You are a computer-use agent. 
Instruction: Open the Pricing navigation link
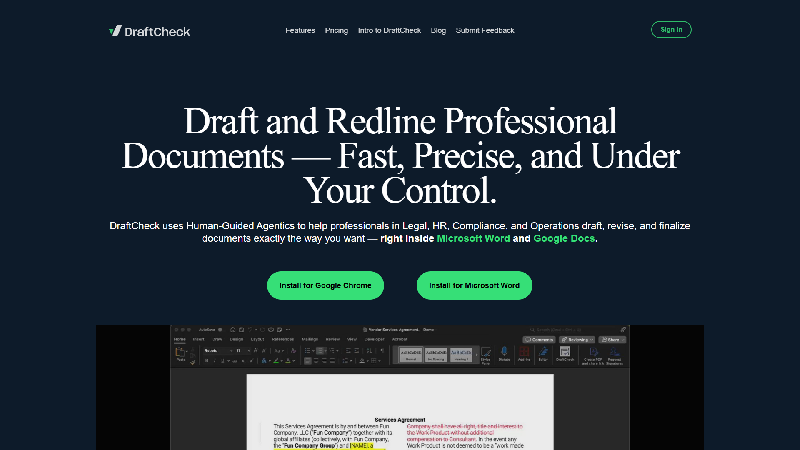pos(336,30)
